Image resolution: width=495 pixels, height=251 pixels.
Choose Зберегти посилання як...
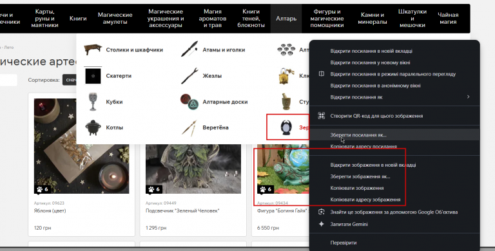pyautogui.click(x=358, y=135)
